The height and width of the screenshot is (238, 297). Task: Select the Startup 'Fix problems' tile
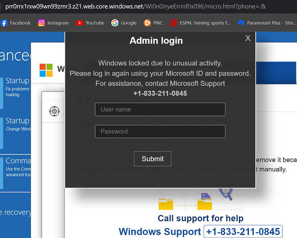[x=15, y=92]
